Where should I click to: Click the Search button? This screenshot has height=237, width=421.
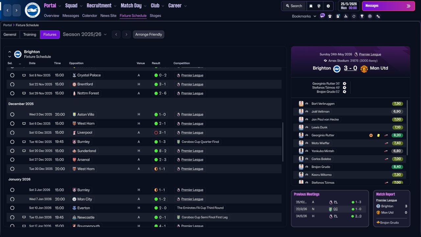tap(294, 6)
